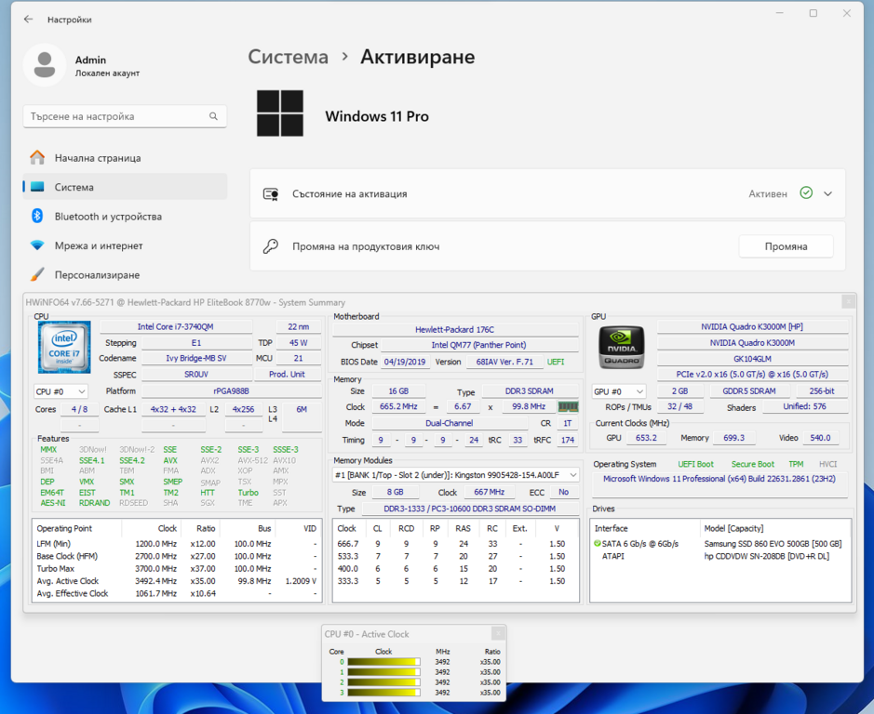The width and height of the screenshot is (874, 714).
Task: Click the back arrow in Settings
Action: point(29,19)
